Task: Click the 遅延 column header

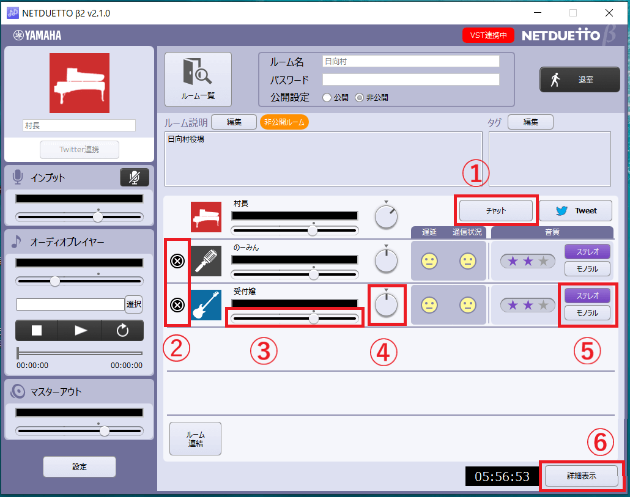Action: 429,232
